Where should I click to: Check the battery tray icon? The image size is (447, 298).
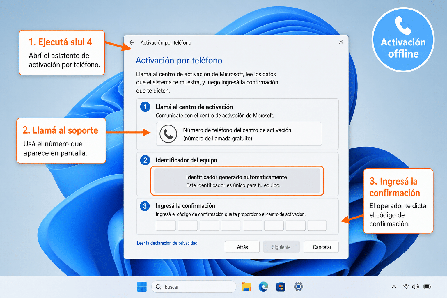point(427,287)
